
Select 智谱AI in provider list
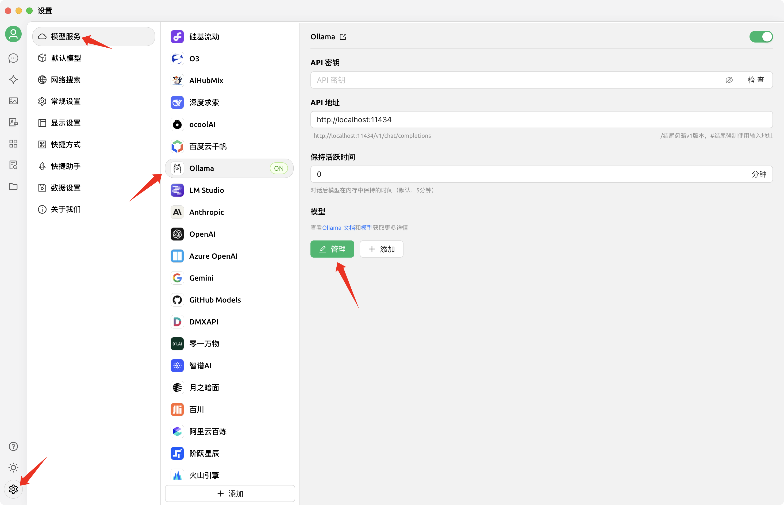(229, 366)
